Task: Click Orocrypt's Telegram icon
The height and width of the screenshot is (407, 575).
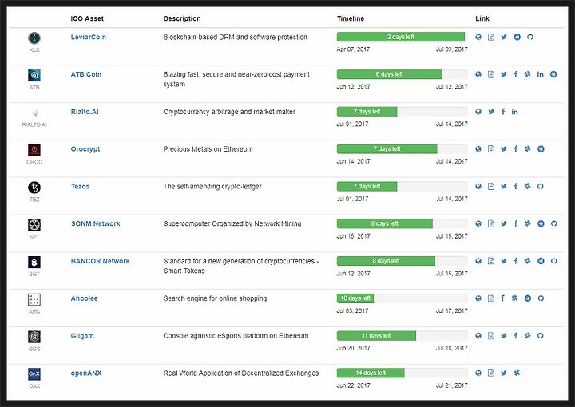Action: click(541, 149)
